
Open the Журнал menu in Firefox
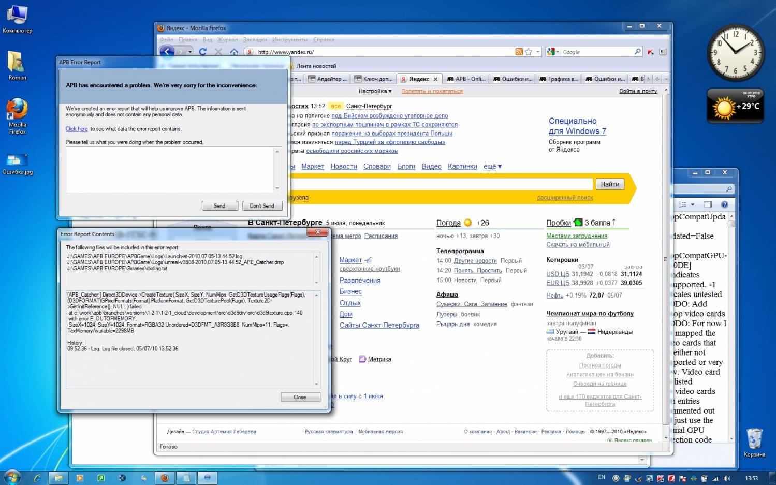coord(227,40)
